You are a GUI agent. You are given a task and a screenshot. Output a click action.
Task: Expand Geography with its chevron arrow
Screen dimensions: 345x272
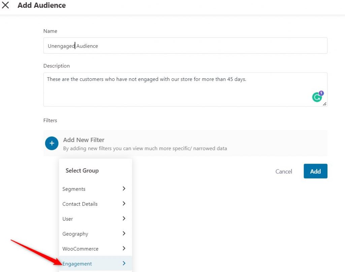pos(124,234)
